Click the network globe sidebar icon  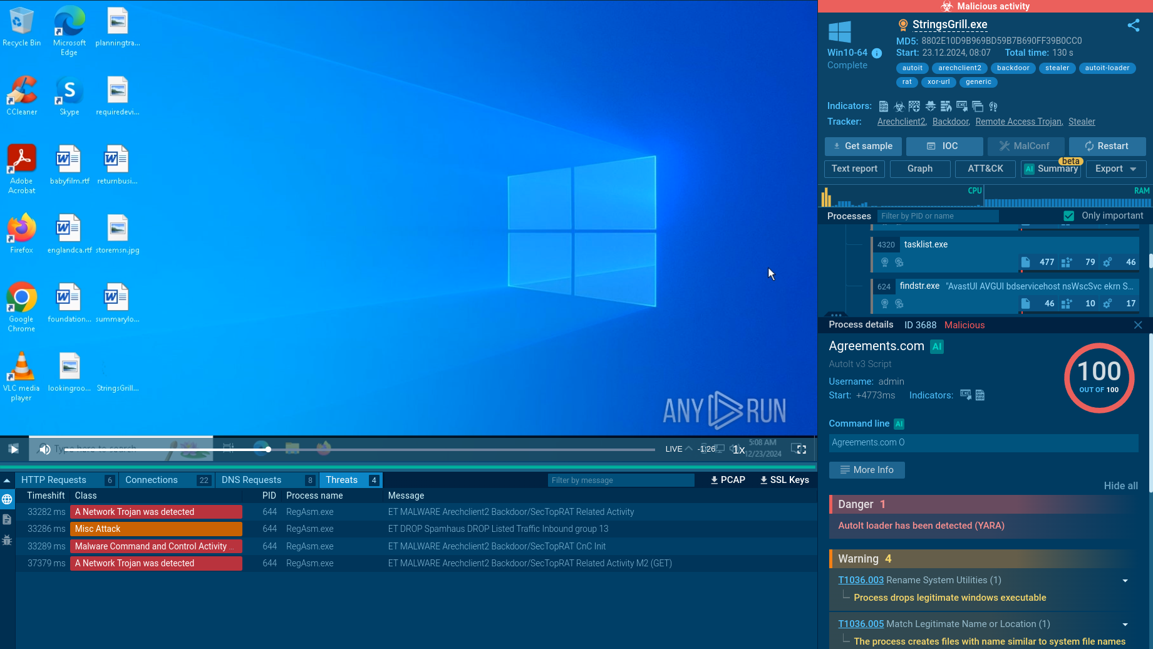point(7,499)
